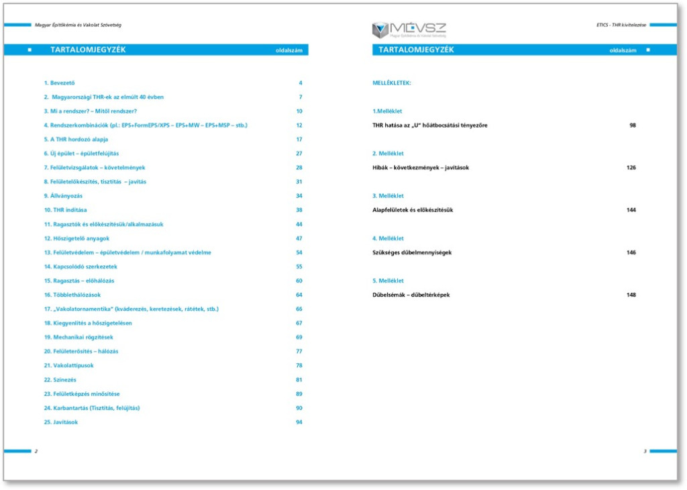Jump to '6. Új épület – épületfelújítás'
The width and height of the screenshot is (687, 490).
tap(81, 154)
